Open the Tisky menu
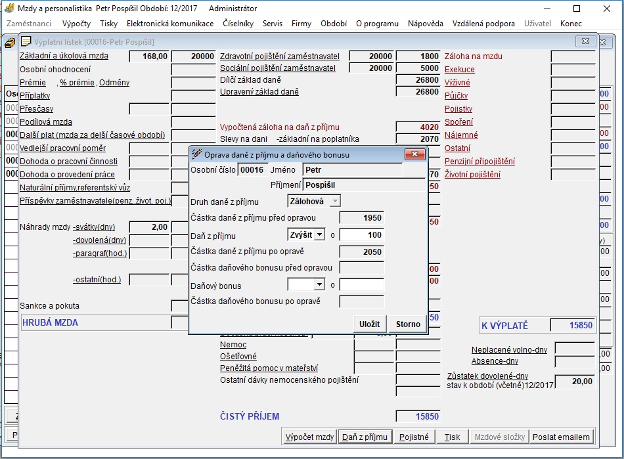 (108, 24)
